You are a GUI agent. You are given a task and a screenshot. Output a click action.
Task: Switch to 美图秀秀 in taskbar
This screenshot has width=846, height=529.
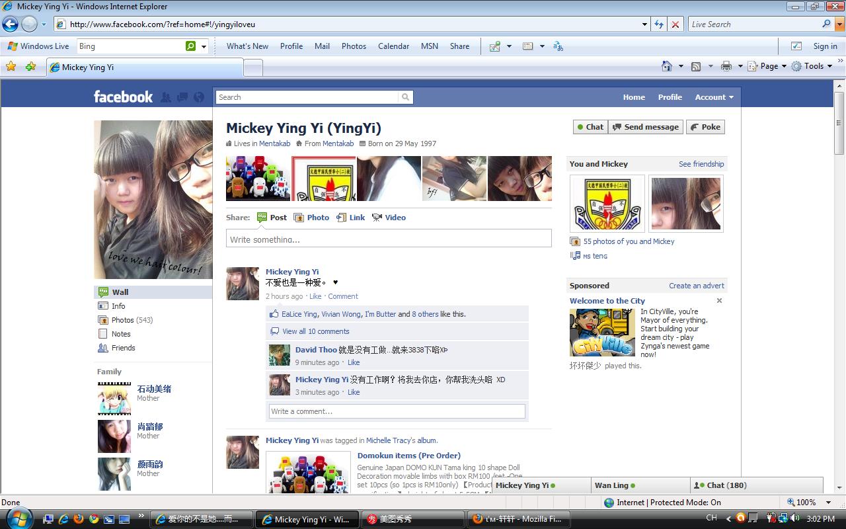(x=412, y=519)
